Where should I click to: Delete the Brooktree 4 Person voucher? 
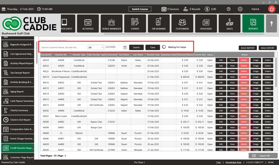tap(244, 71)
